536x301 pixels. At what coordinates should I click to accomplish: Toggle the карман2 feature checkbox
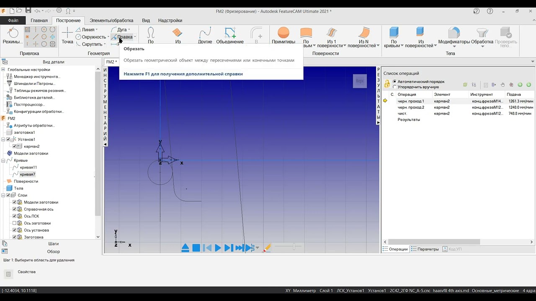(x=15, y=146)
